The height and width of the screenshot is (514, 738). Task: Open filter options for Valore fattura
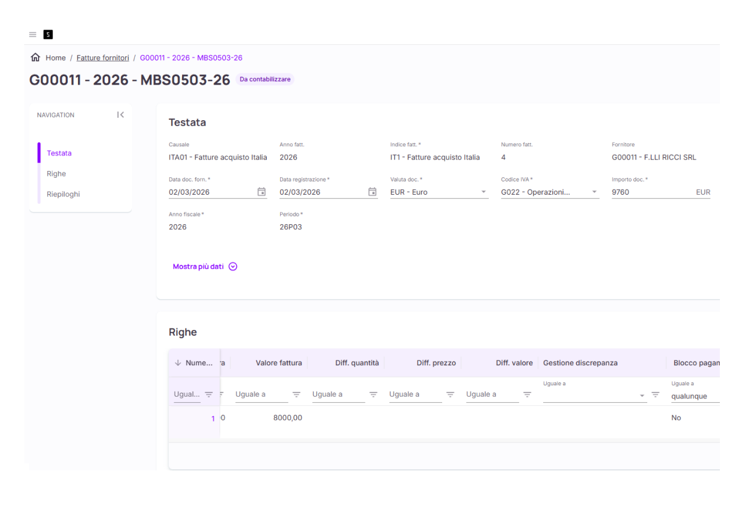(x=296, y=394)
